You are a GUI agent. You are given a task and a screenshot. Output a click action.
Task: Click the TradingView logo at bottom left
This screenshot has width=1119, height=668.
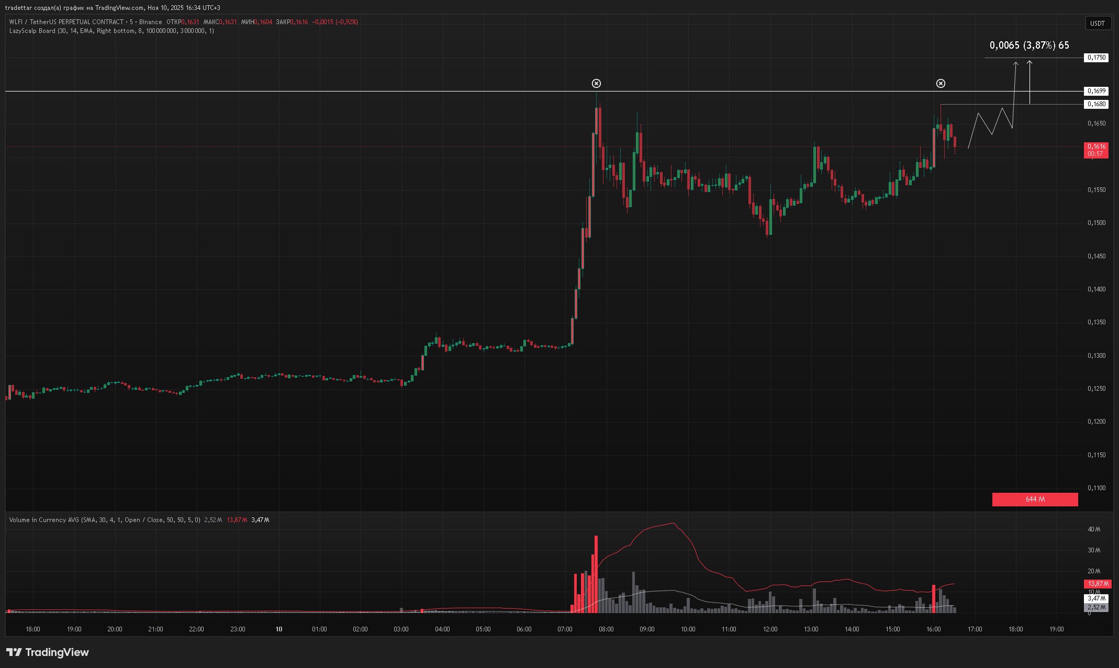[48, 652]
